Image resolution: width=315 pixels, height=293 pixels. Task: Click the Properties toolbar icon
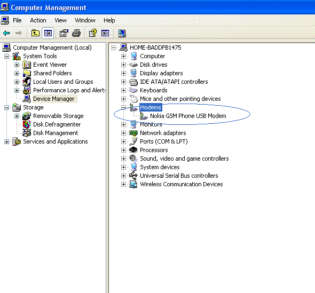tap(64, 33)
